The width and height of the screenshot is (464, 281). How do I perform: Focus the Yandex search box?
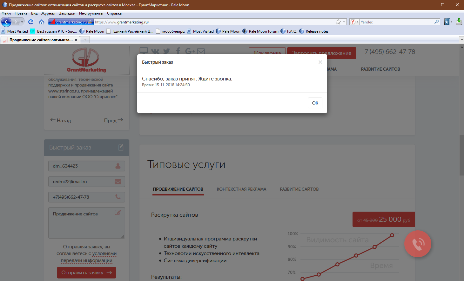click(x=397, y=22)
